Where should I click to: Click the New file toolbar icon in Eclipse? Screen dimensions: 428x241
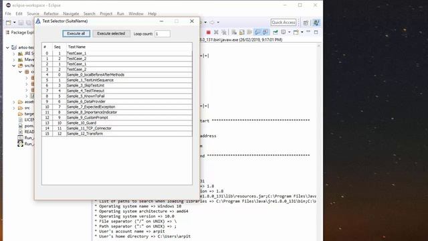[9, 23]
